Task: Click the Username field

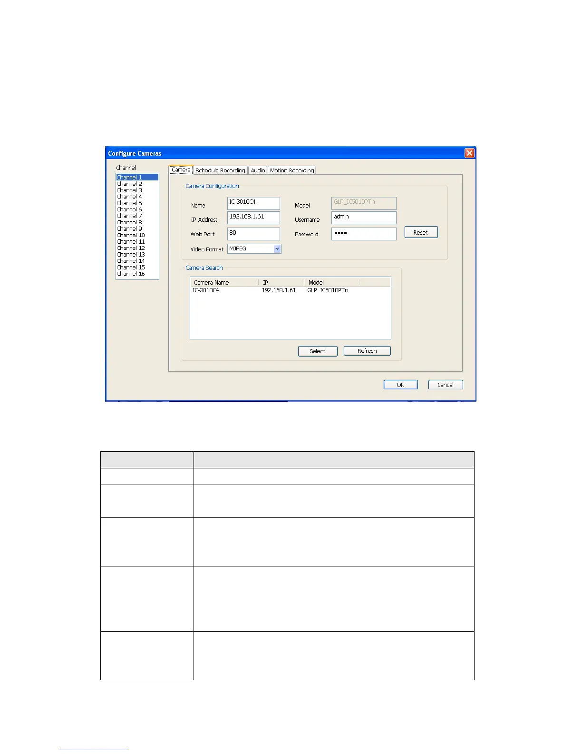Action: click(x=364, y=218)
